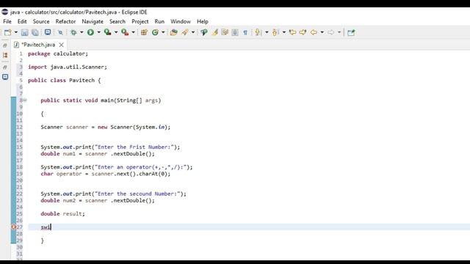
Task: Click the Open Type folder icon
Action: (174, 32)
